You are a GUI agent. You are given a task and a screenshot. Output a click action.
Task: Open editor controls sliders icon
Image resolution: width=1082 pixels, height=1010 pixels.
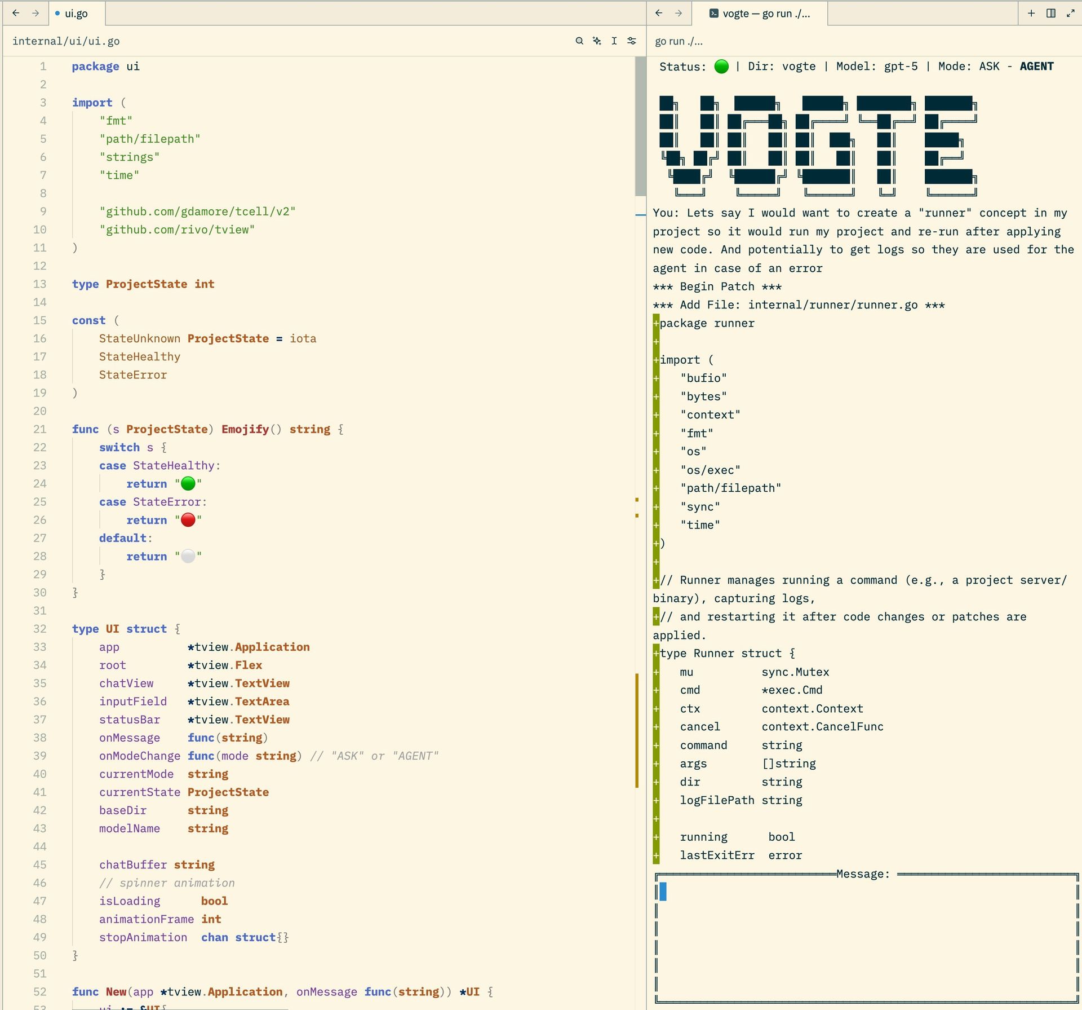tap(632, 41)
